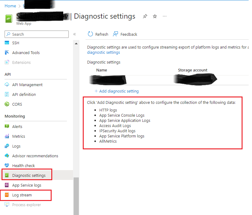Click the Process explorer icon
This screenshot has width=252, height=215.
(x=7, y=205)
